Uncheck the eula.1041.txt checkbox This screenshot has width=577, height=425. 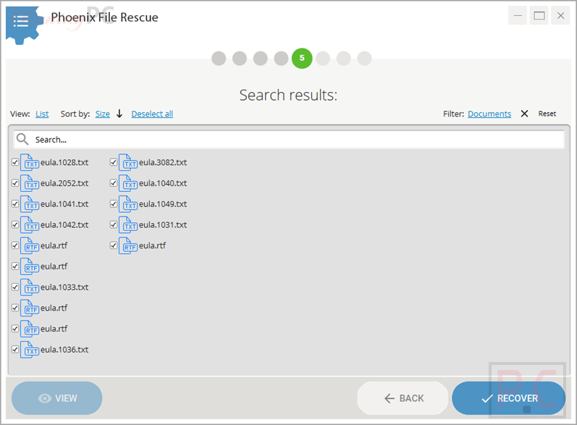15,203
